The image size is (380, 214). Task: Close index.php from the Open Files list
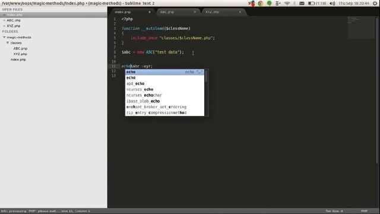tap(4, 15)
